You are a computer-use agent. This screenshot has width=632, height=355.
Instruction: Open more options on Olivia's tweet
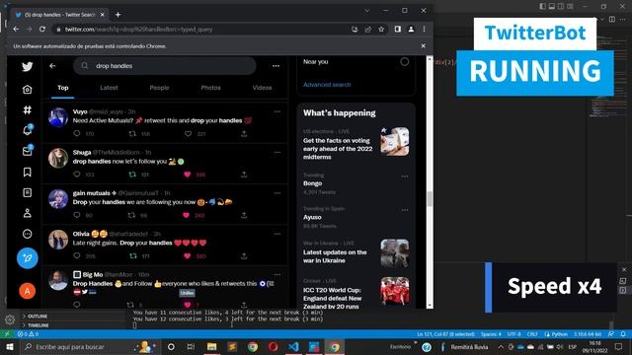coord(277,234)
